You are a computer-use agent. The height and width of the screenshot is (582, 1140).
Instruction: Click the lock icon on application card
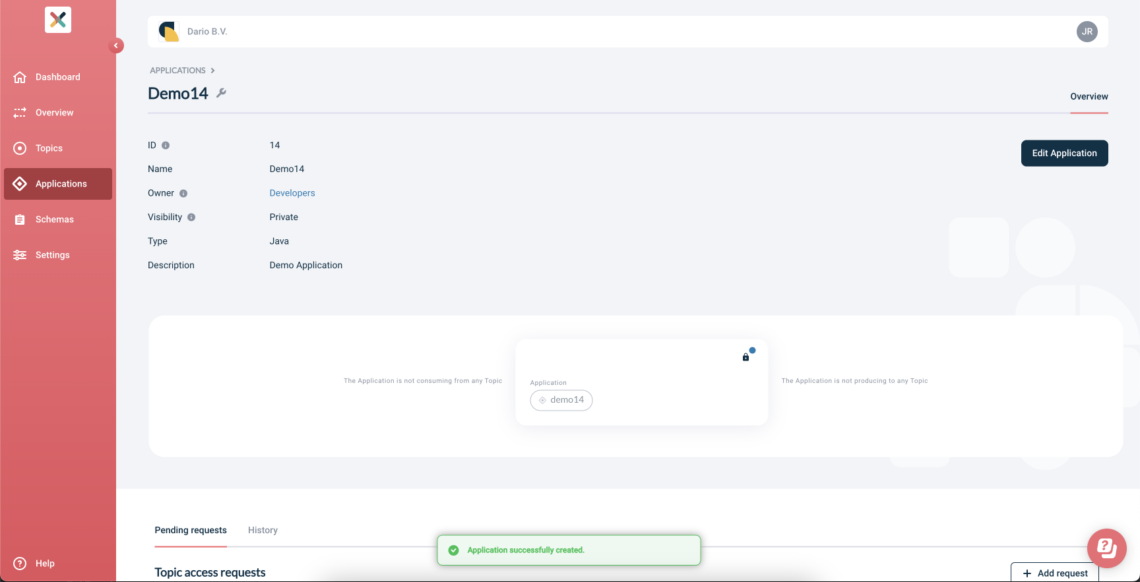coord(745,357)
